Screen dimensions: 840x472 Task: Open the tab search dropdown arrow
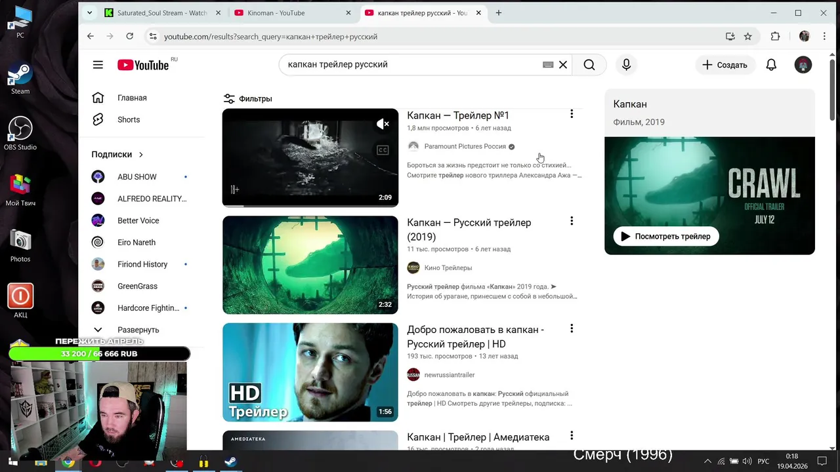(x=90, y=12)
